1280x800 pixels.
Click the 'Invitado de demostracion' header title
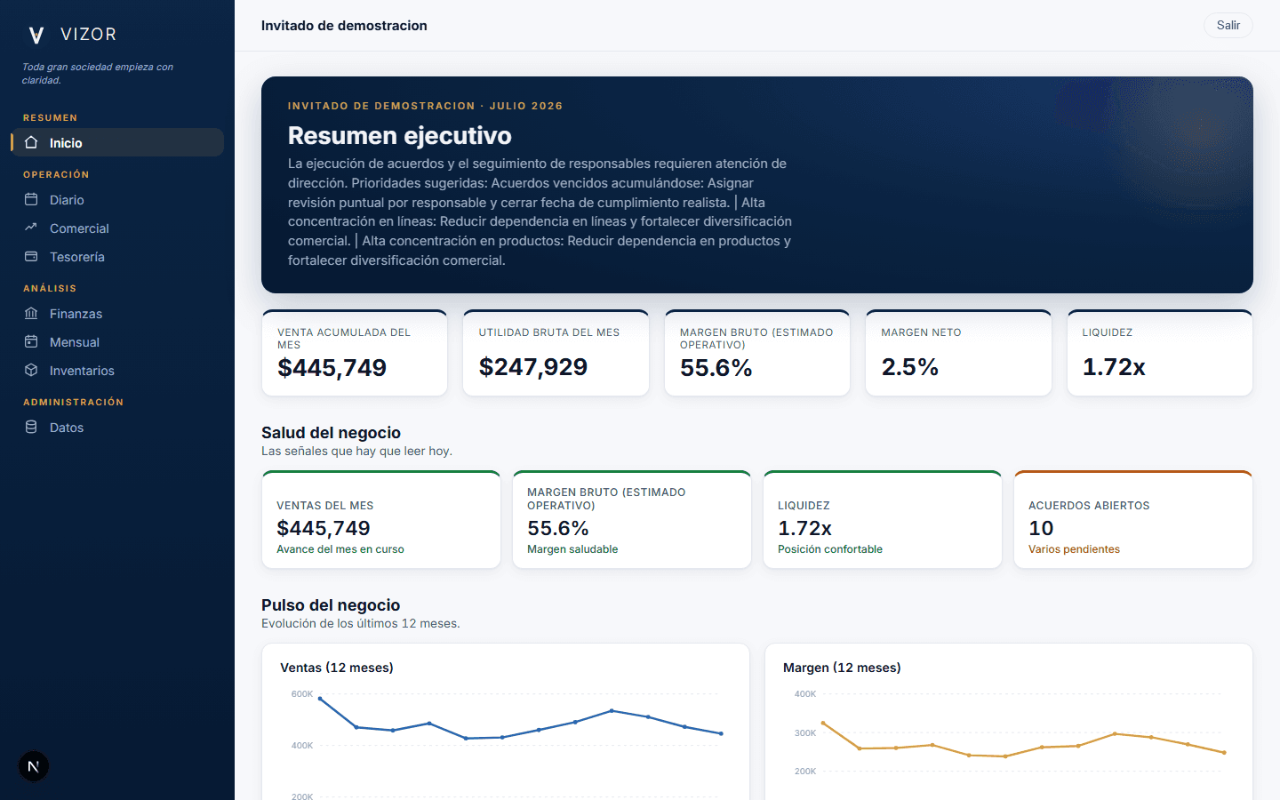click(344, 26)
